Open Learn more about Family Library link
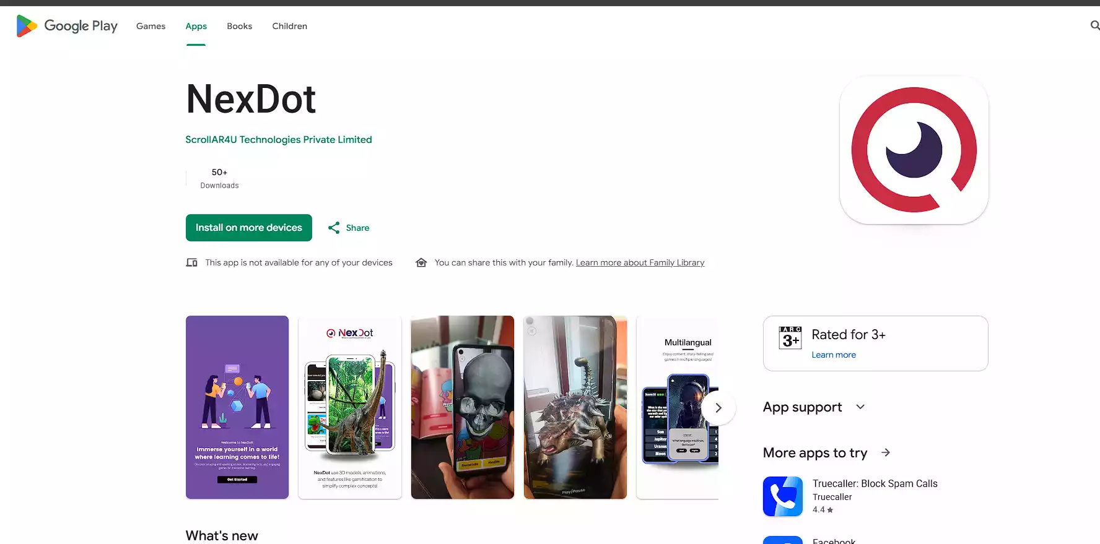Image resolution: width=1100 pixels, height=544 pixels. [640, 262]
